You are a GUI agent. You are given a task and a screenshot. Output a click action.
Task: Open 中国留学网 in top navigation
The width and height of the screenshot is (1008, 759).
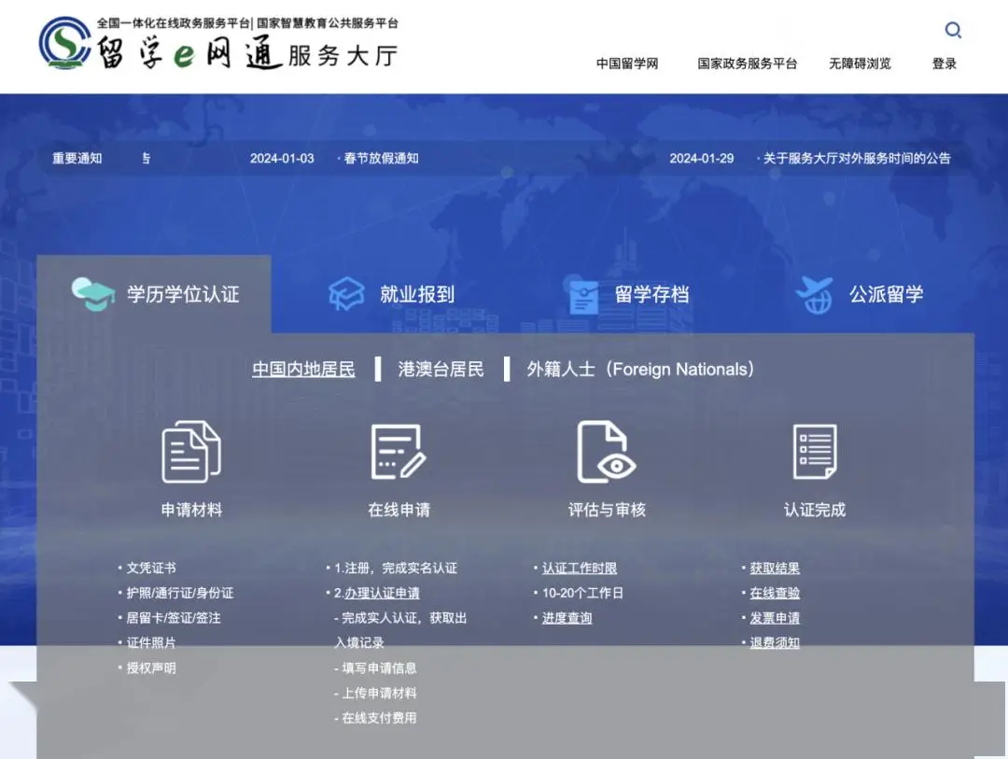pos(627,63)
